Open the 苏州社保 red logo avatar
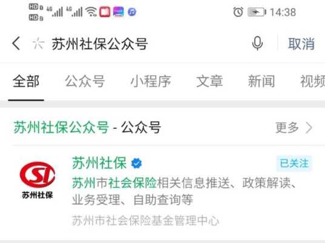Image resolution: width=325 pixels, height=243 pixels. pos(38,180)
